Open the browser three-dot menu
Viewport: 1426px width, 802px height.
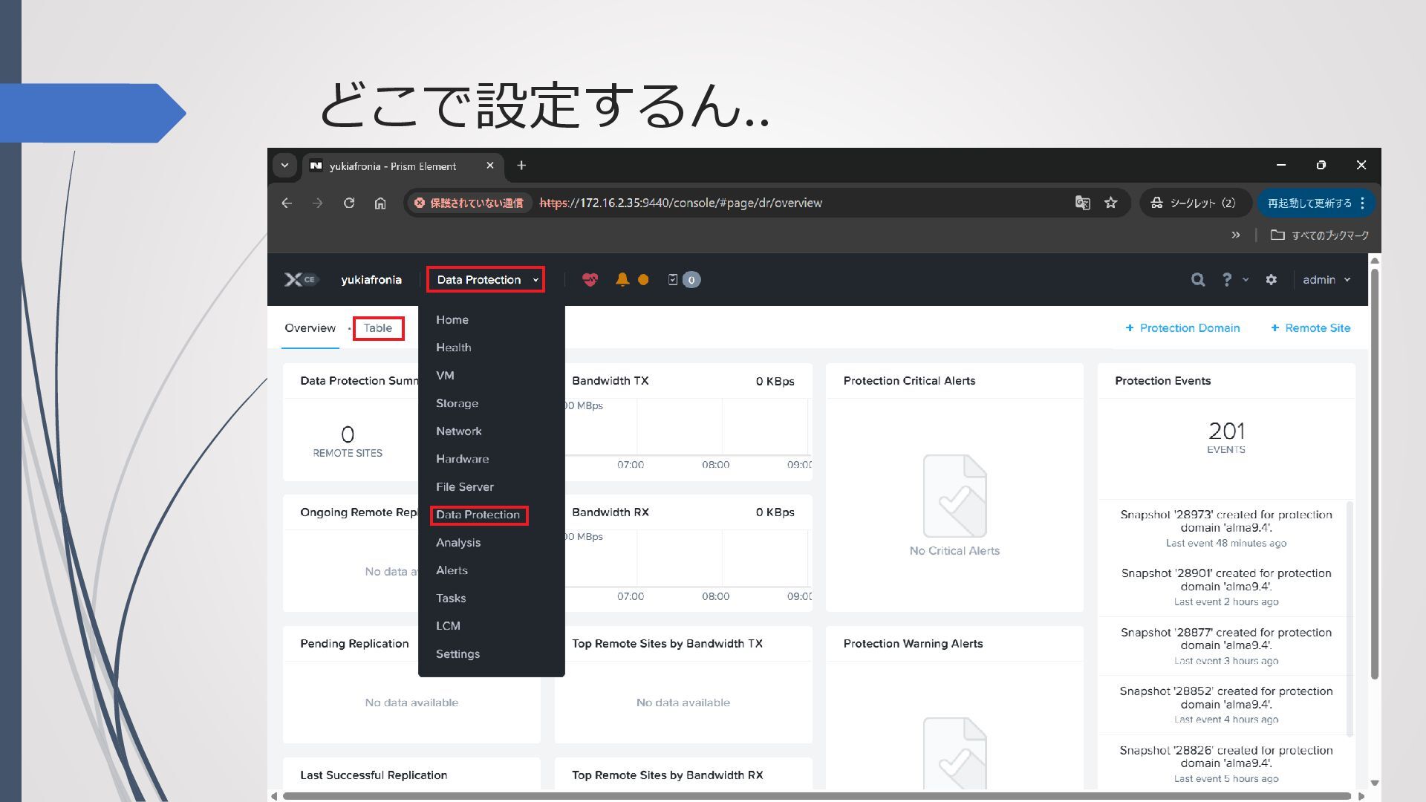pos(1363,203)
